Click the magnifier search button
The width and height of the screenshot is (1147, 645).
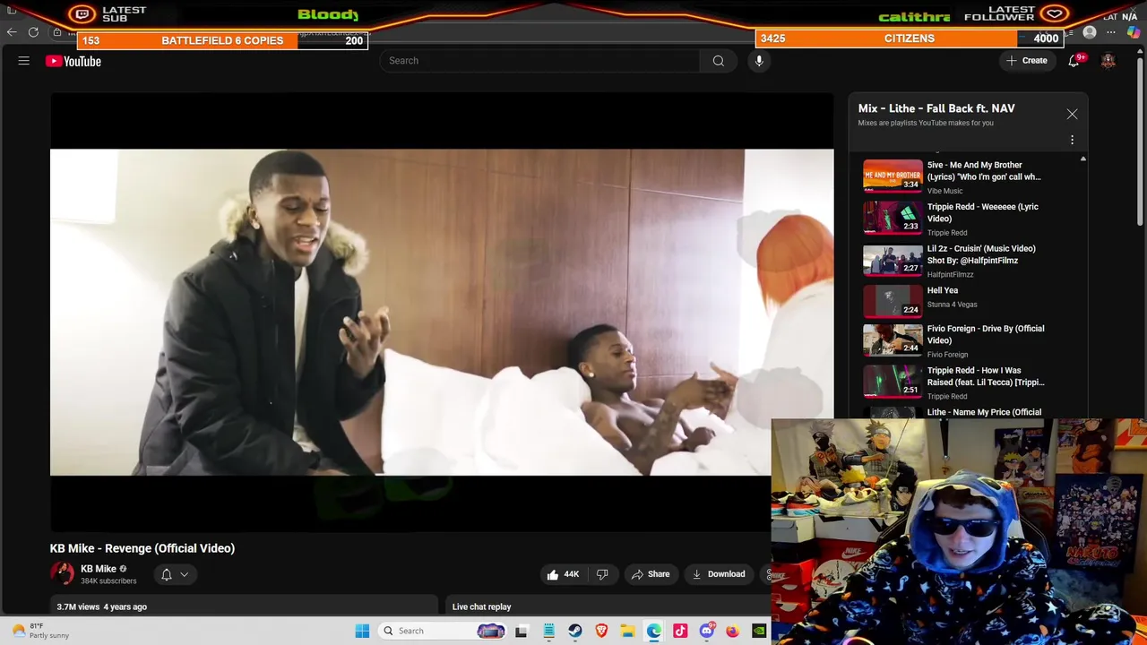718,61
